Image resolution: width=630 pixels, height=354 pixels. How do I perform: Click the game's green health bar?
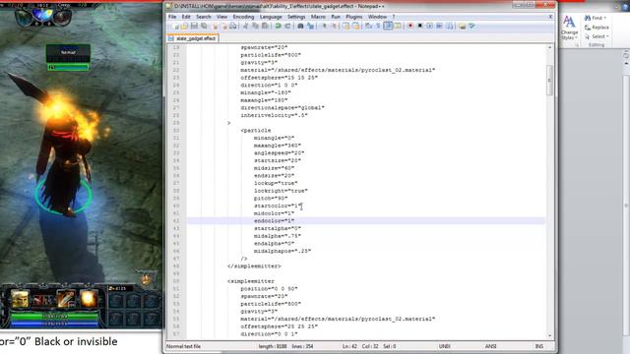(x=54, y=317)
